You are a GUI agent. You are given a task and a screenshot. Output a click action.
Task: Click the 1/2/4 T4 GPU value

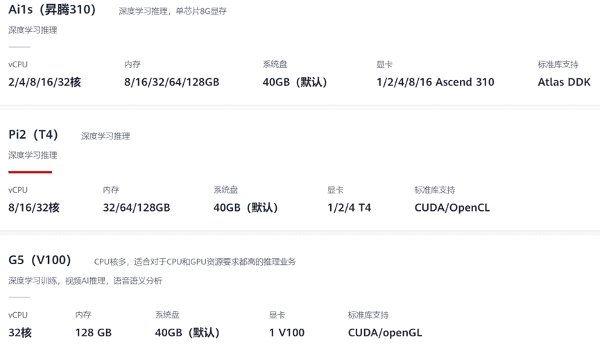point(349,207)
